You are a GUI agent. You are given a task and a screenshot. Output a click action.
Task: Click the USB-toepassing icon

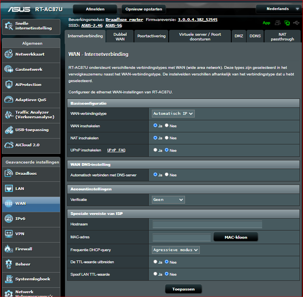(9, 130)
